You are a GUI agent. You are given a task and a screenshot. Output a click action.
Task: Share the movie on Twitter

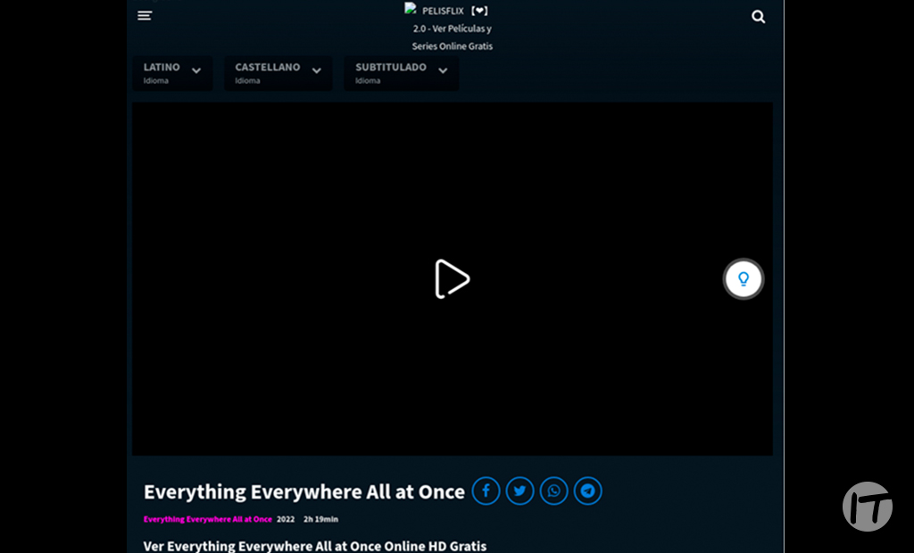(x=519, y=491)
